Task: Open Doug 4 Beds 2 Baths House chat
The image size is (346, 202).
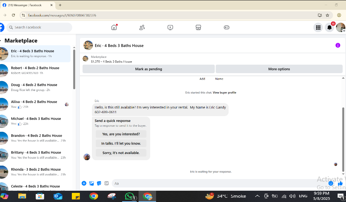Action: click(x=35, y=87)
